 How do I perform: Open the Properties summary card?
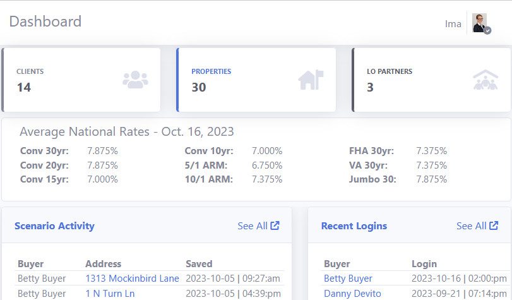256,80
